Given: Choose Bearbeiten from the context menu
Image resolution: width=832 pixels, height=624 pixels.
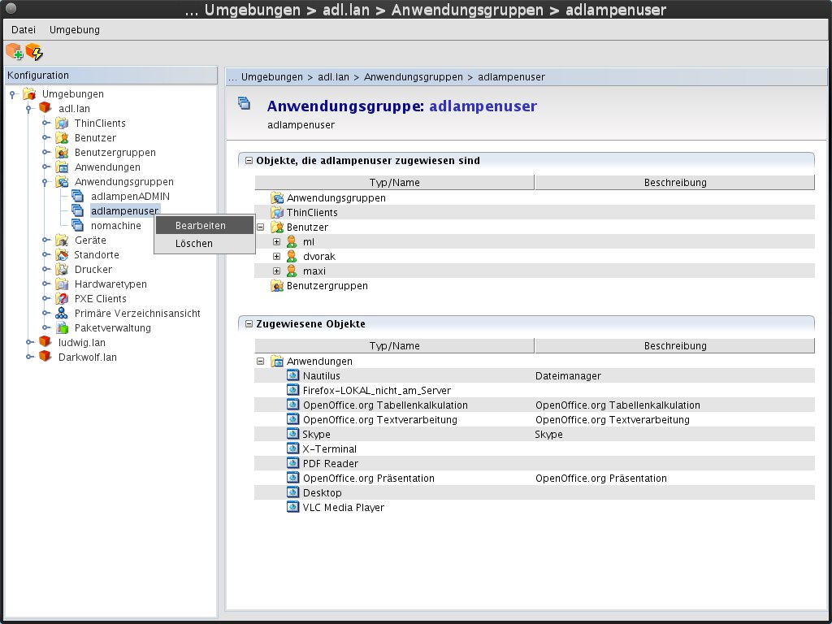Looking at the screenshot, I should 200,226.
